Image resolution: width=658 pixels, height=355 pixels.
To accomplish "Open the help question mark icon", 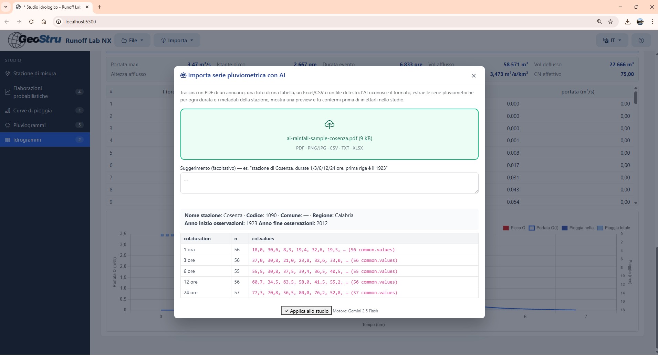I will (641, 41).
